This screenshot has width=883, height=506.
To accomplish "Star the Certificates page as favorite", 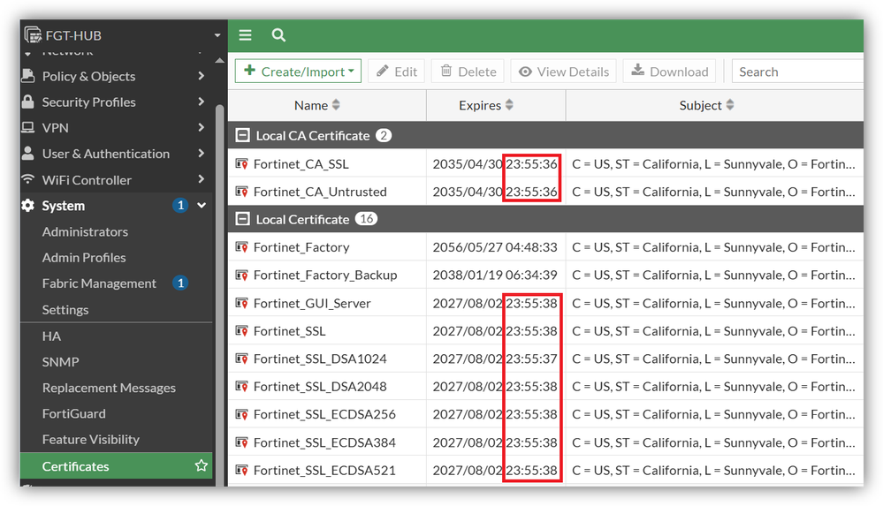I will pyautogui.click(x=202, y=465).
